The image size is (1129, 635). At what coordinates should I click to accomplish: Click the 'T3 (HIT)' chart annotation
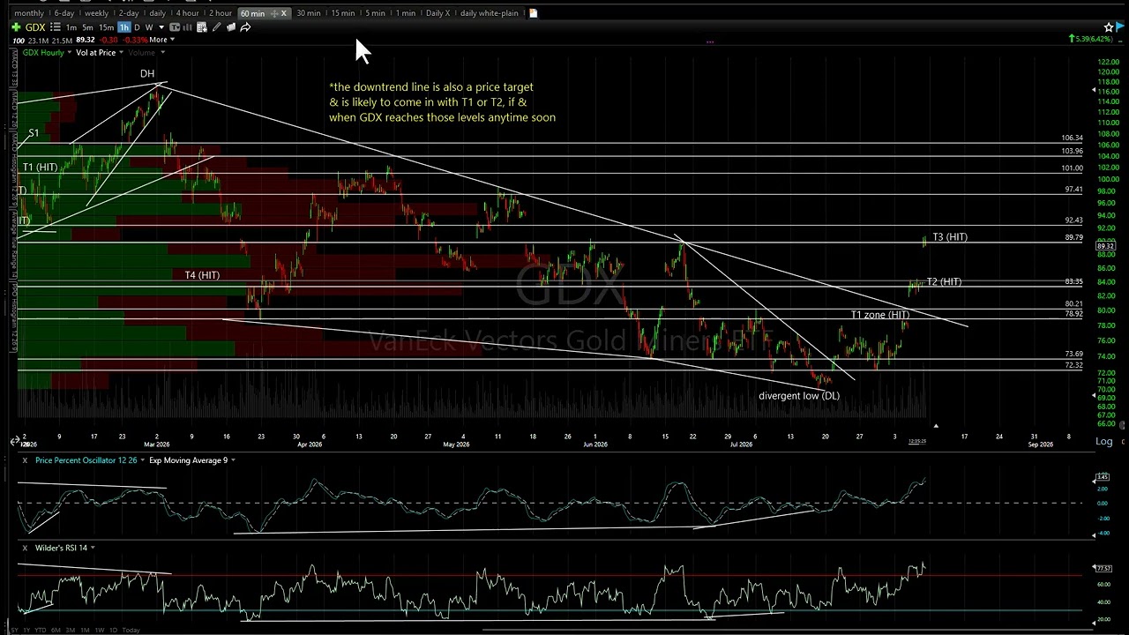(x=950, y=237)
